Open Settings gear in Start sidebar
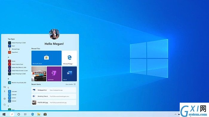This screenshot has height=117, width=209. [4, 99]
